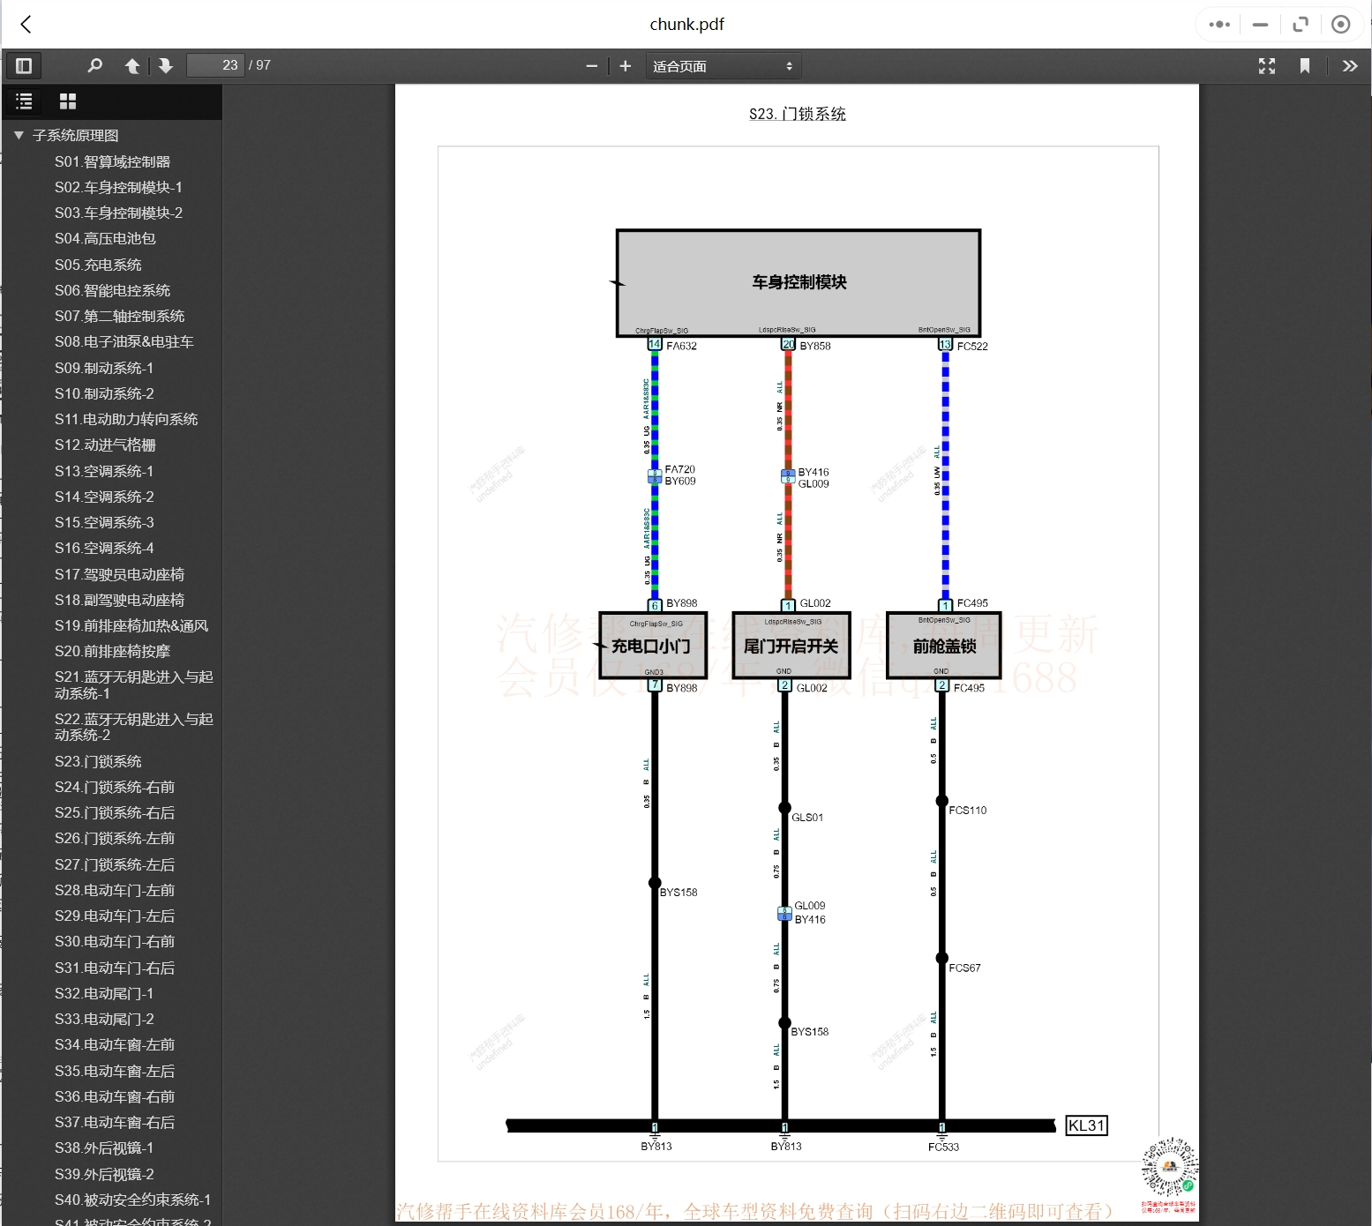This screenshot has height=1226, width=1372.
Task: Open the three-dots more options menu
Action: (1219, 25)
